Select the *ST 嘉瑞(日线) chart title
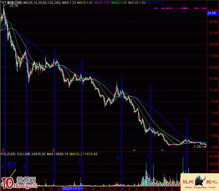219x191 pixels. (12, 3)
